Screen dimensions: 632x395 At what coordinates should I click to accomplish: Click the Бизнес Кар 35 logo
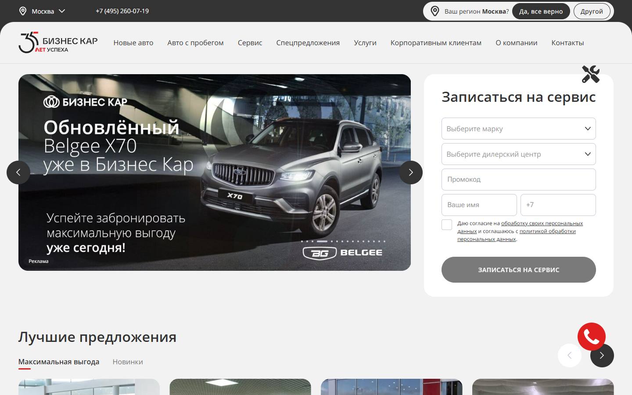click(58, 43)
